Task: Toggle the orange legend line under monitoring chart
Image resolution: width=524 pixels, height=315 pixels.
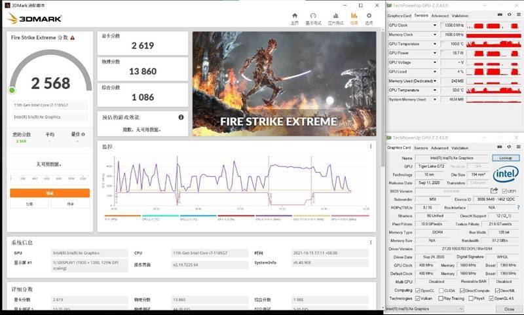Action: [x=122, y=216]
